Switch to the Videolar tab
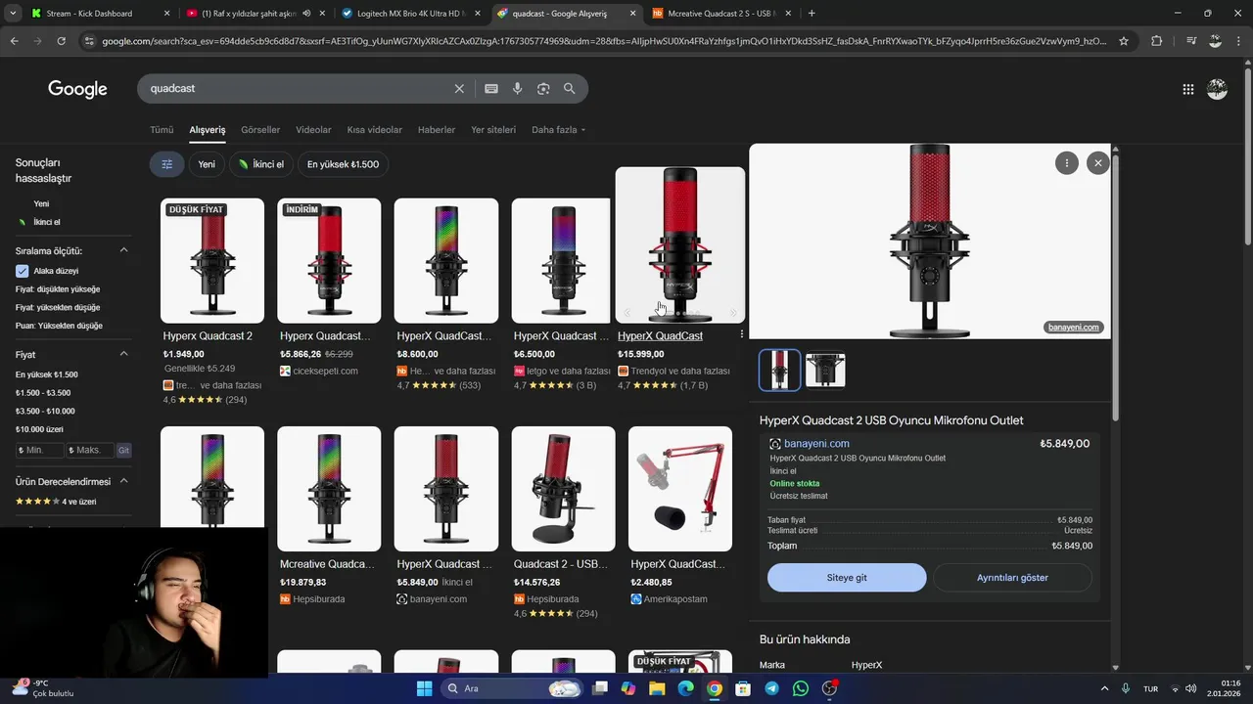1253x704 pixels. tap(313, 130)
